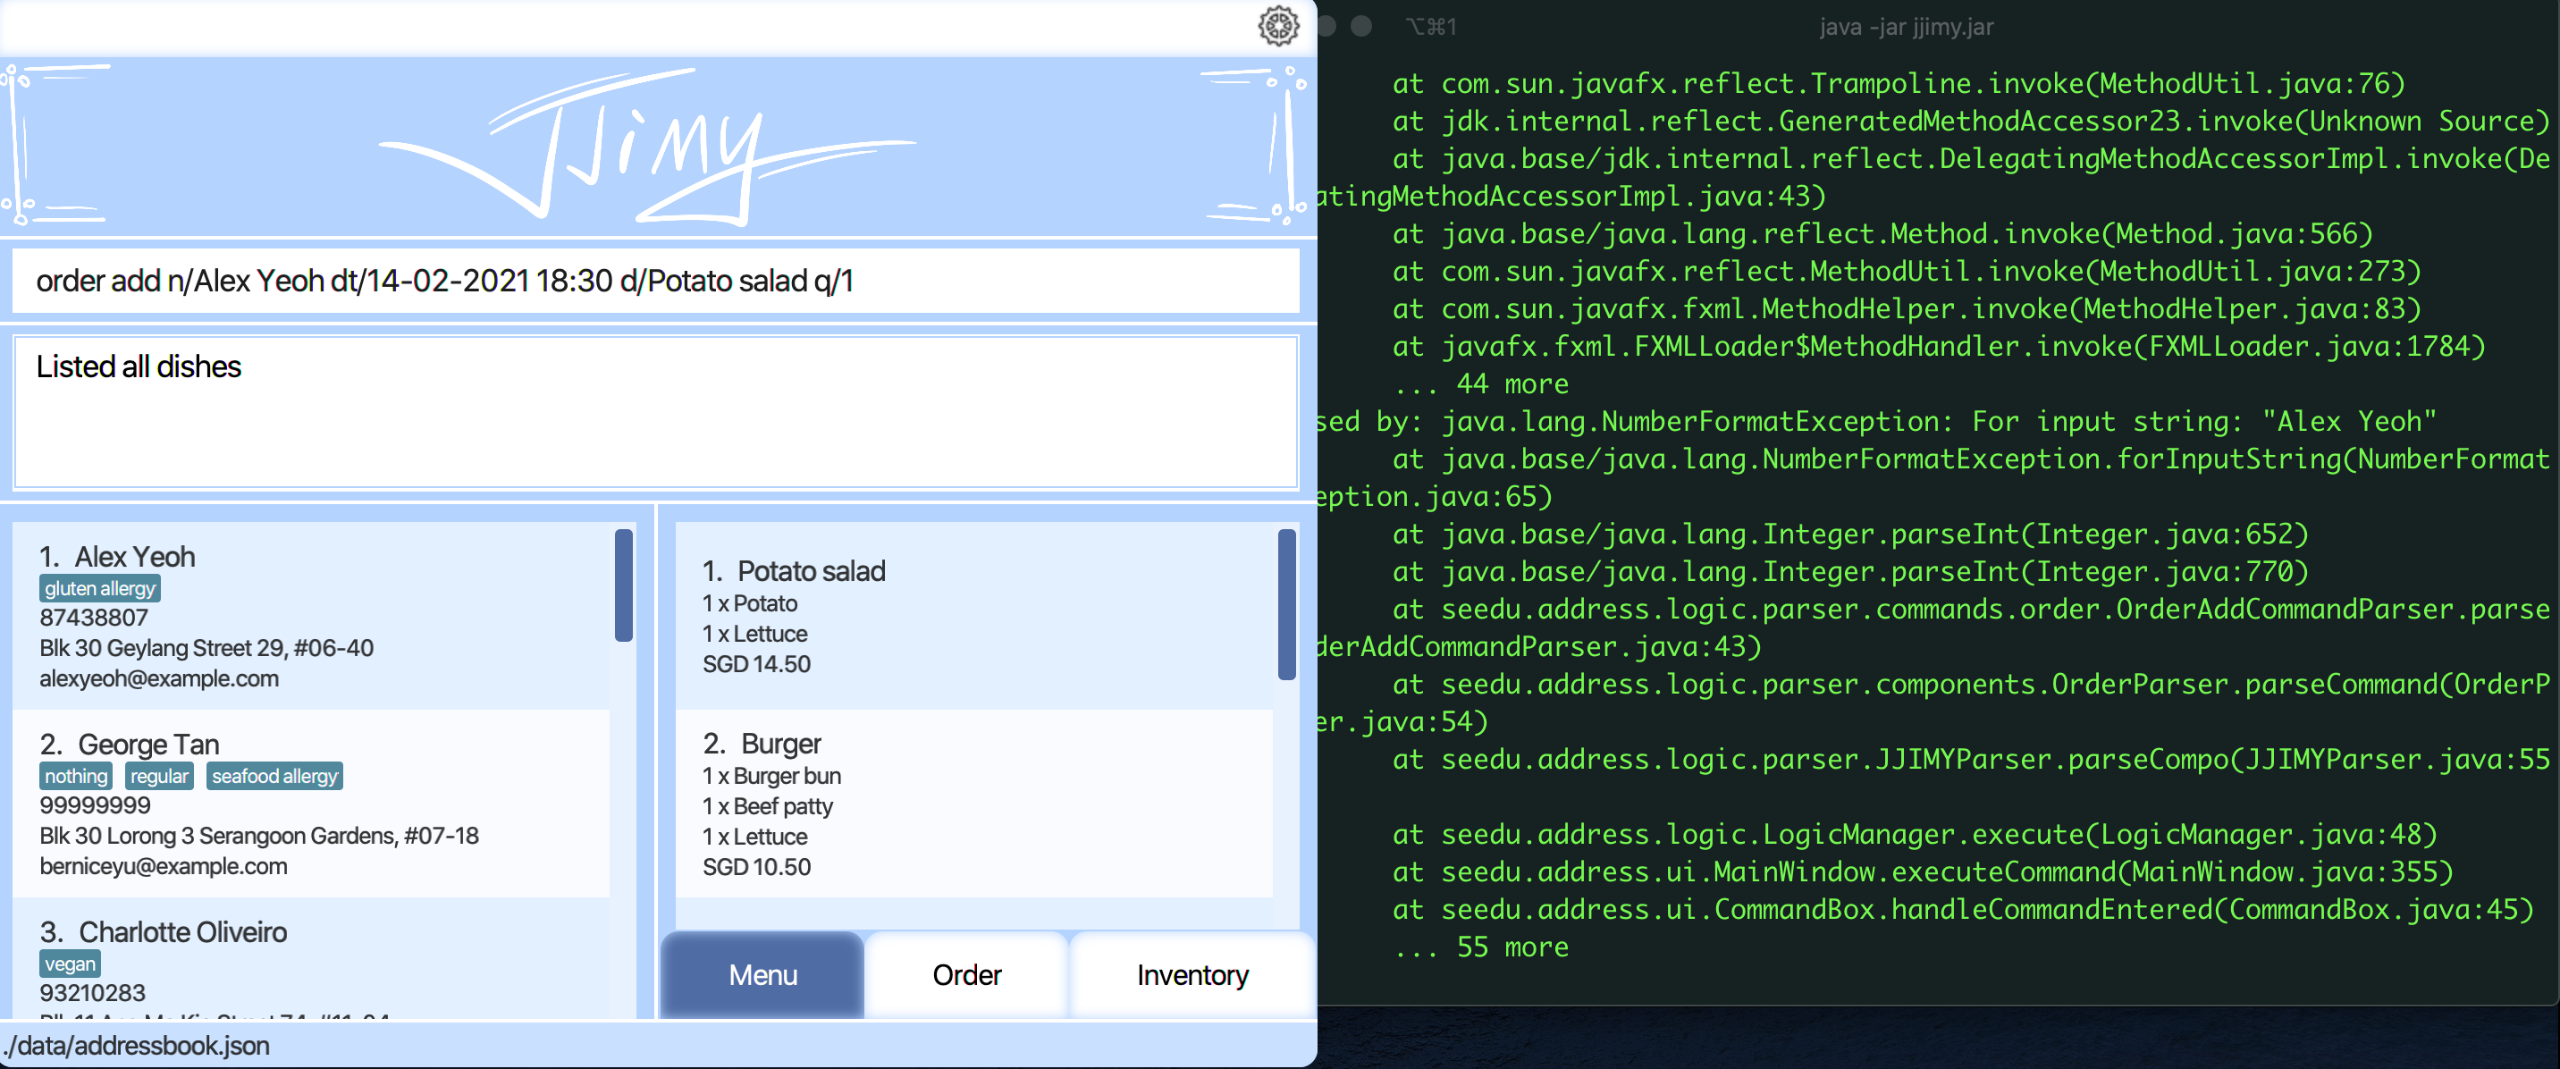Viewport: 2560px width, 1069px height.
Task: Click the 'seafood allergy' tag
Action: 274,776
